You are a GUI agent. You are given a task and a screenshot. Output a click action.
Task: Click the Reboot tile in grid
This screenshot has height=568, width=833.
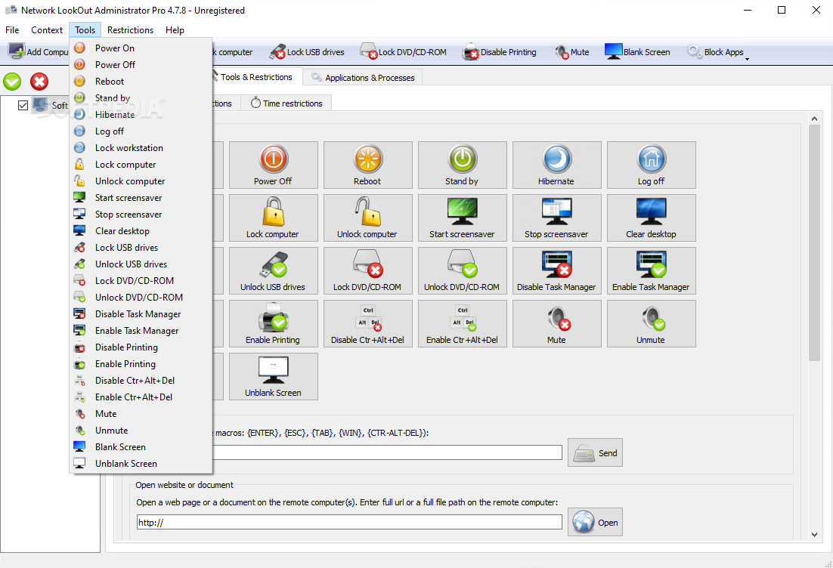point(367,165)
